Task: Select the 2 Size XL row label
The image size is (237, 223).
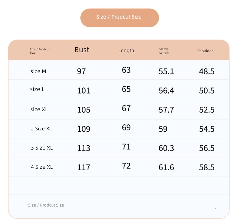Action: [x=41, y=129]
